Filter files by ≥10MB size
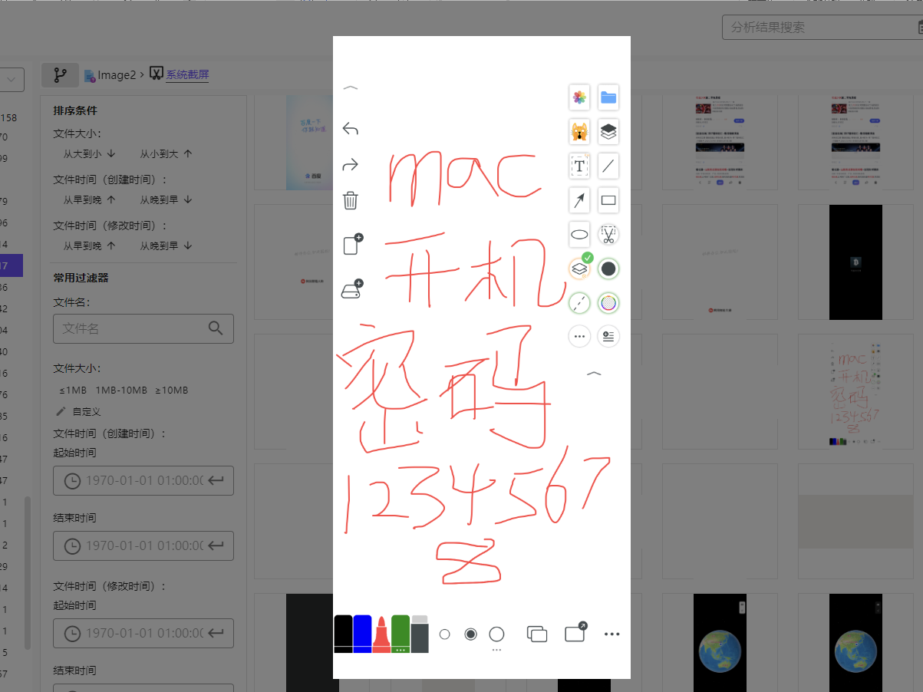Image resolution: width=923 pixels, height=692 pixels. click(x=172, y=390)
